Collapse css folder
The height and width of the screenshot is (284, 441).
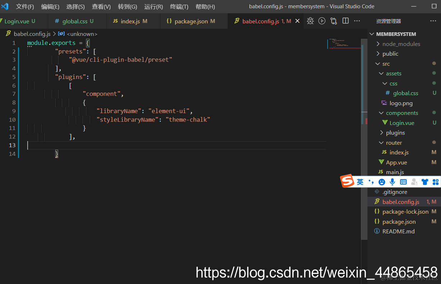click(404, 83)
